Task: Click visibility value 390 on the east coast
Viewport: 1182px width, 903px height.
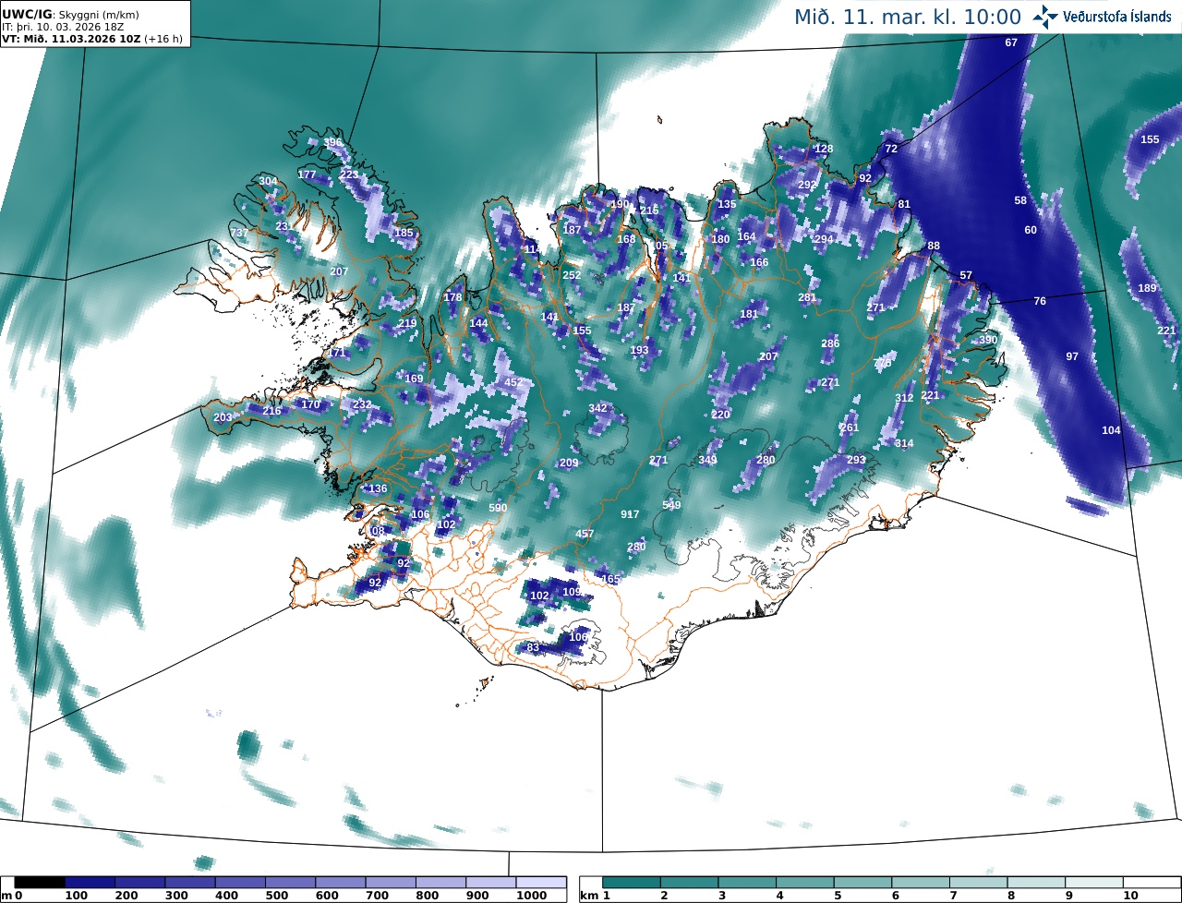Action: click(988, 340)
